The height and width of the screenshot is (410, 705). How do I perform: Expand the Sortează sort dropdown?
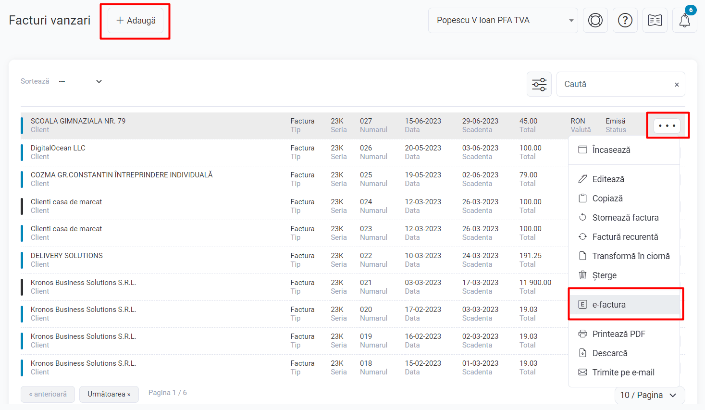coord(80,81)
